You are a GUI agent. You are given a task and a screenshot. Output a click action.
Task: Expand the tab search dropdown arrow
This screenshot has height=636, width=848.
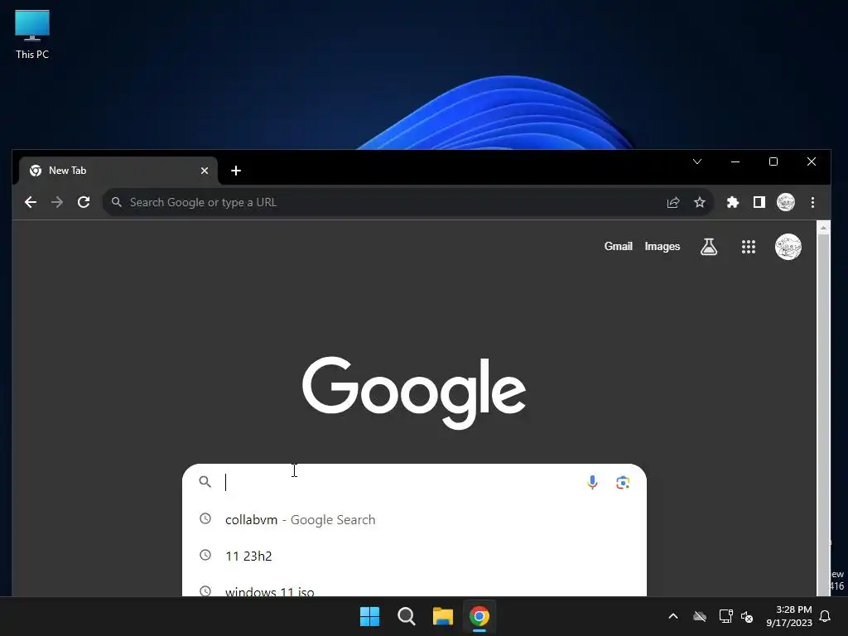click(x=697, y=161)
